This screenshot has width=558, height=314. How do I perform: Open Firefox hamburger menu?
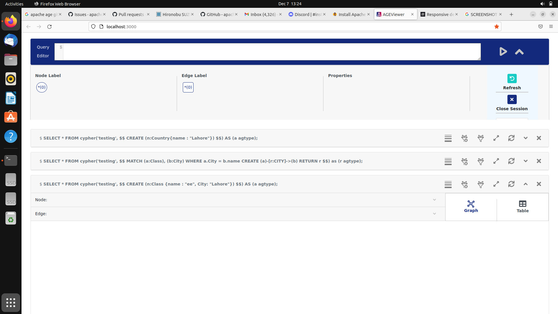[x=551, y=26]
